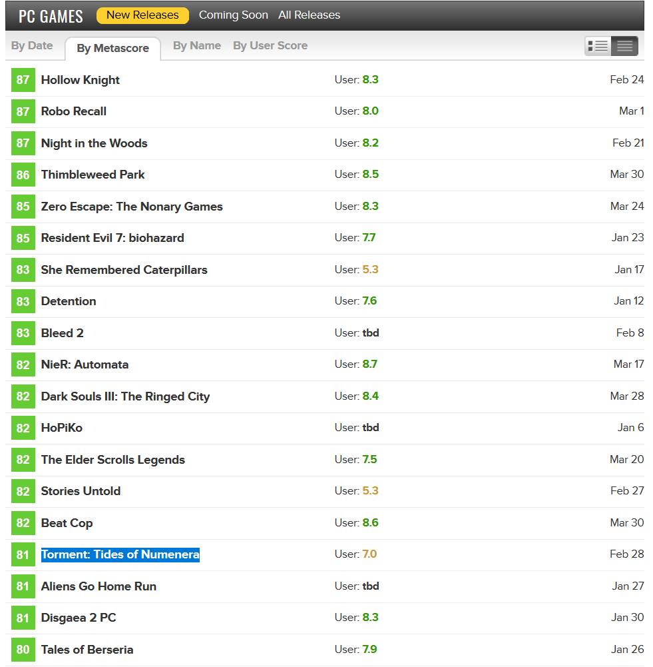653x667 pixels.
Task: Click Resident Evil 7's 85 metascore badge
Action: tap(23, 239)
